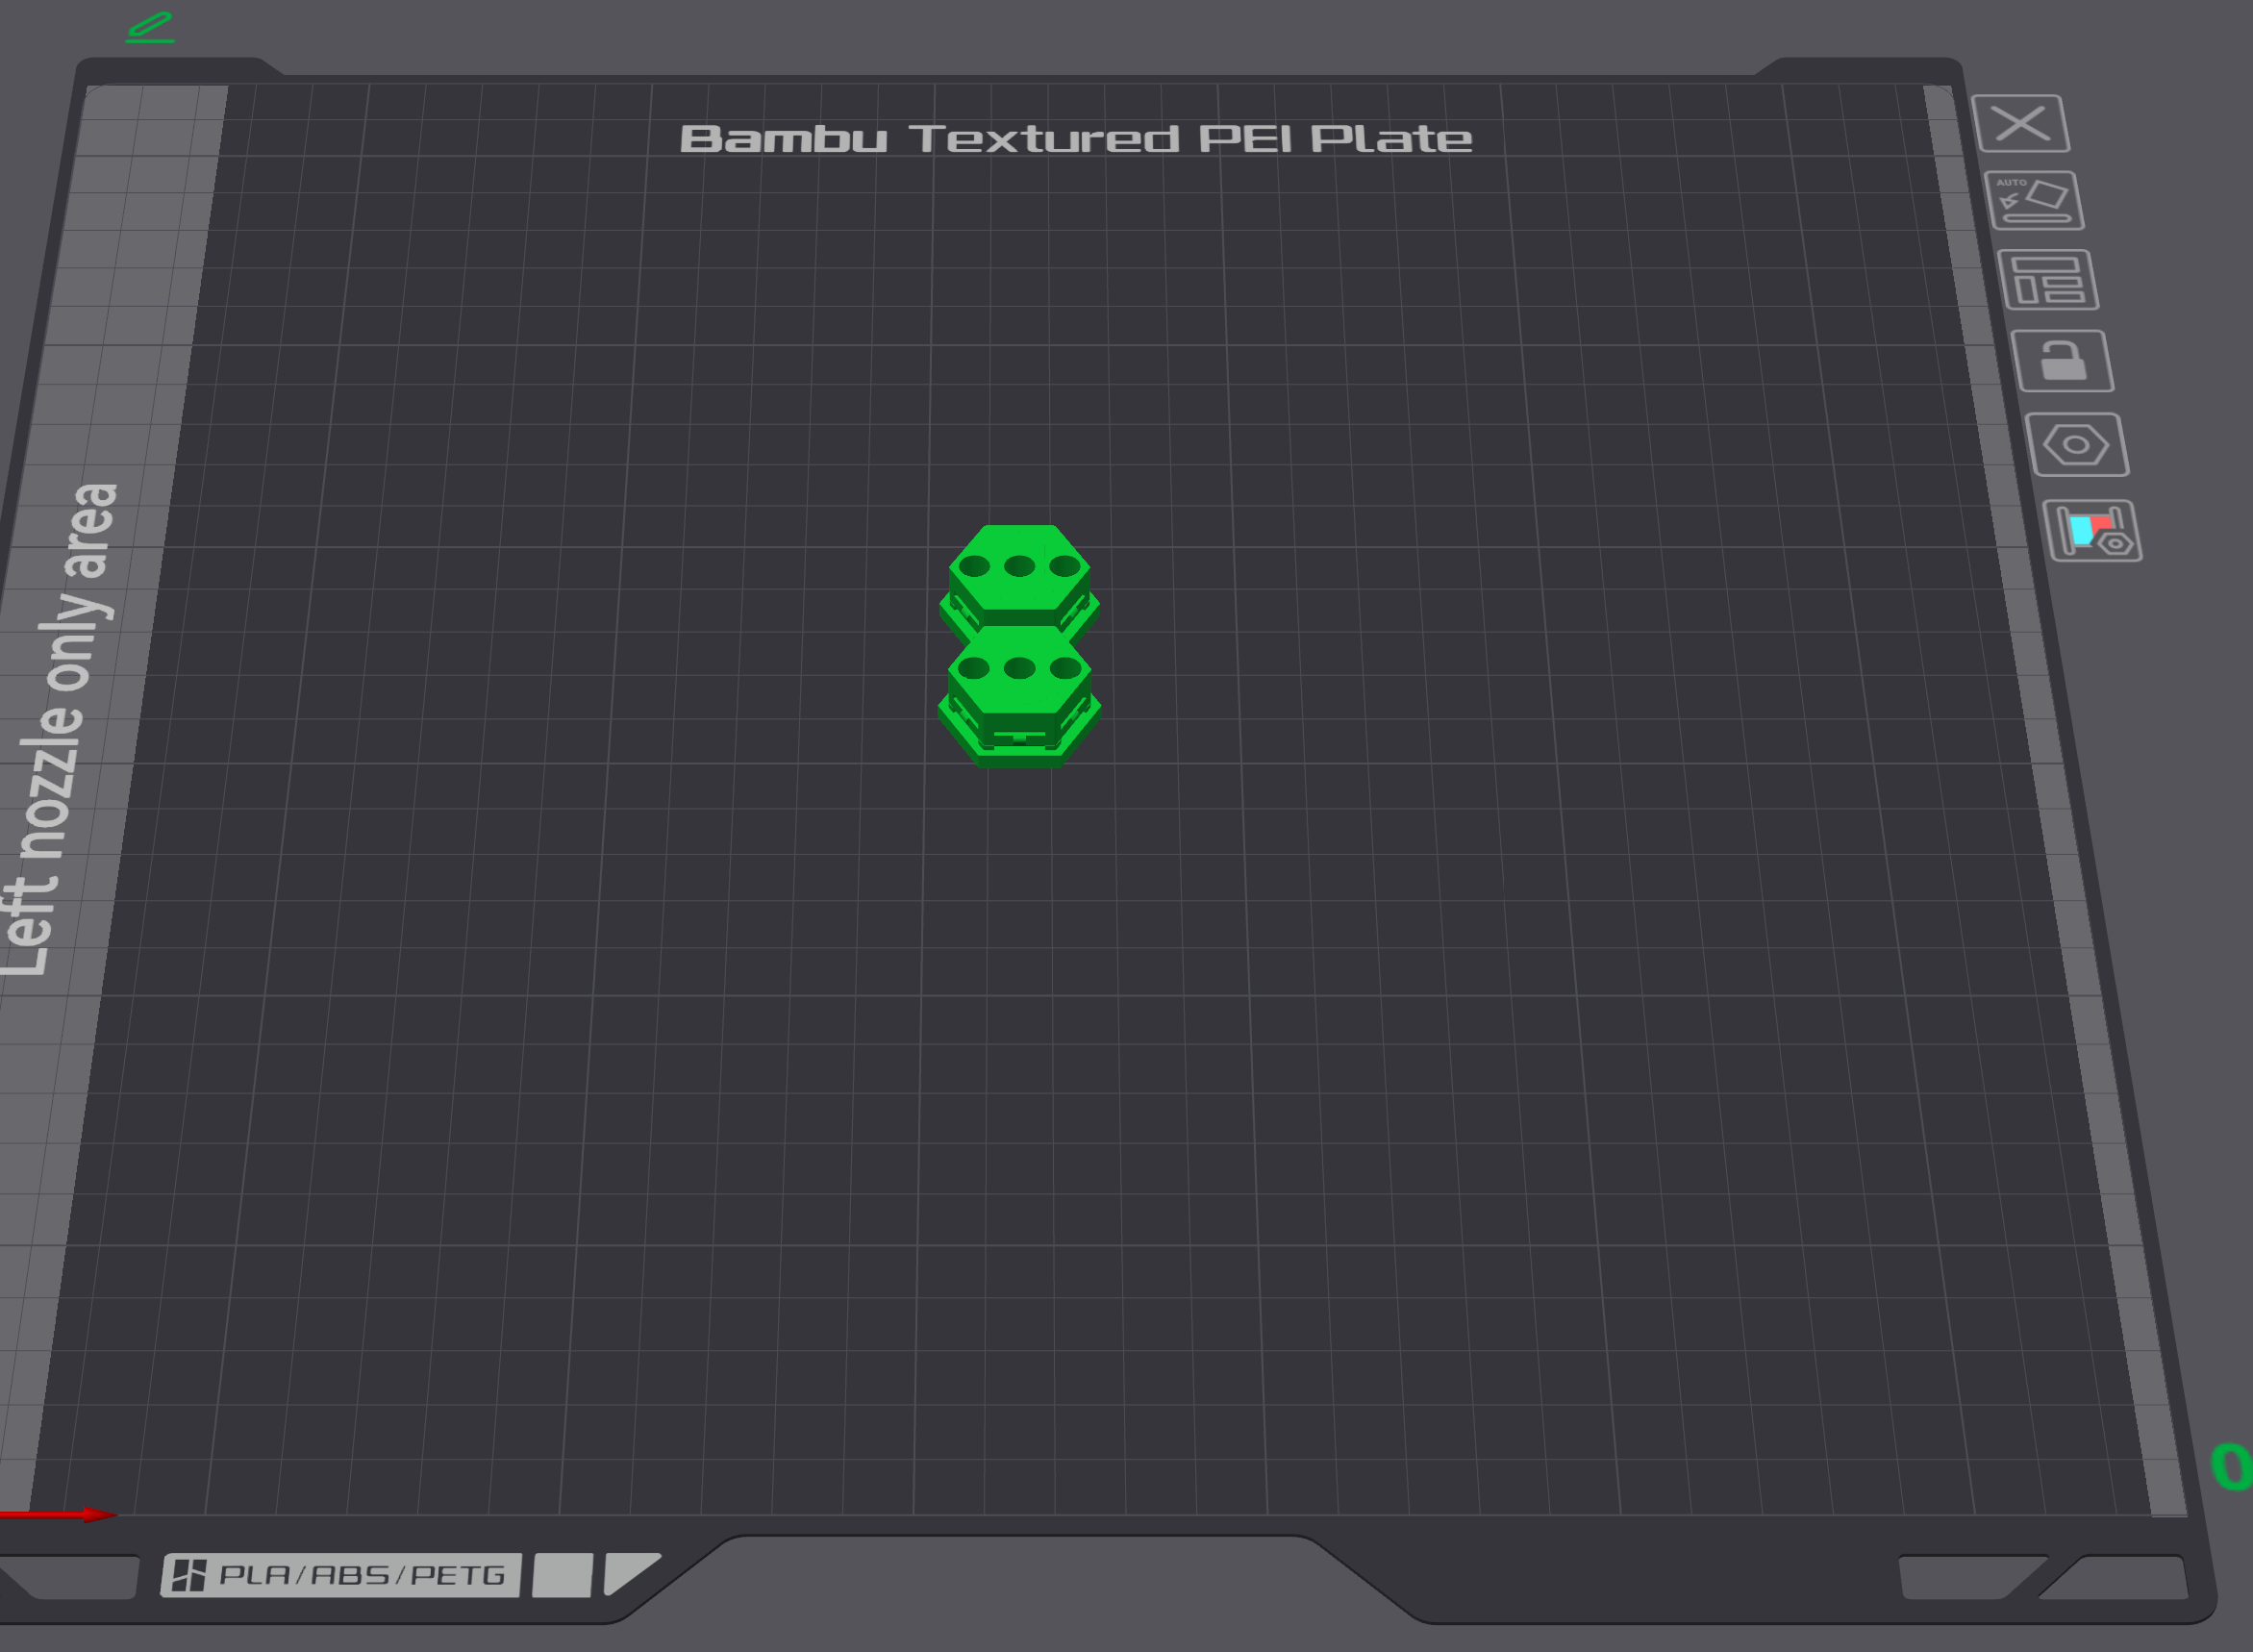This screenshot has height=1652, width=2253.
Task: Open the plate filament mapping settings icon
Action: tap(2092, 531)
